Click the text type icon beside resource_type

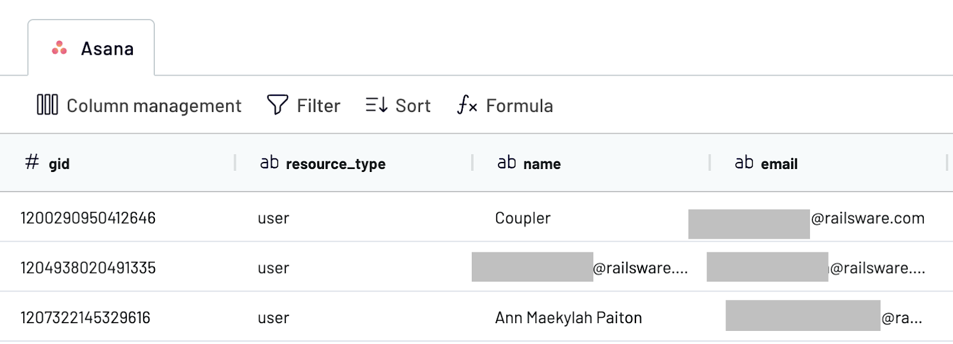(269, 162)
